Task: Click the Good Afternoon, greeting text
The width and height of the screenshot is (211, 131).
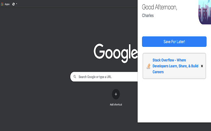Action: click(160, 7)
